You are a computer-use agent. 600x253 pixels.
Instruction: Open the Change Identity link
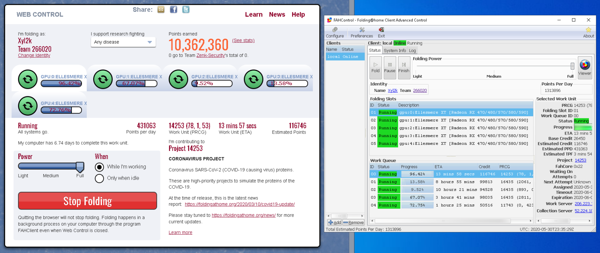[34, 56]
